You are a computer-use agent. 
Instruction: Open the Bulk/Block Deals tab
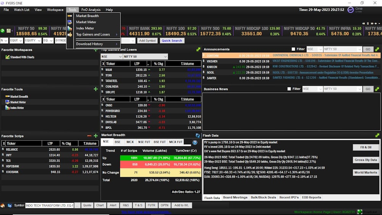263,197
